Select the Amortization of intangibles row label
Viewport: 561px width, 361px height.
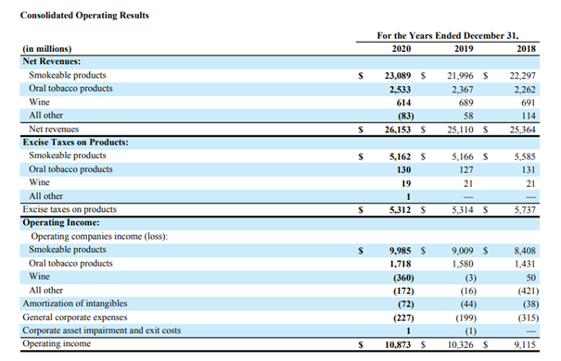pos(75,304)
